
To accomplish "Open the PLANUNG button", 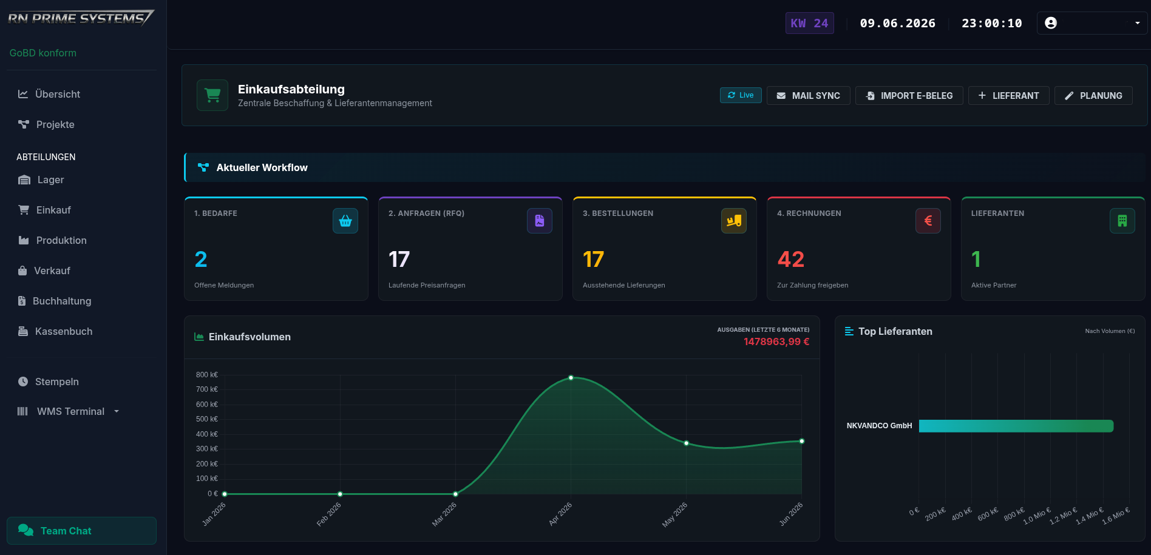I will coord(1093,95).
